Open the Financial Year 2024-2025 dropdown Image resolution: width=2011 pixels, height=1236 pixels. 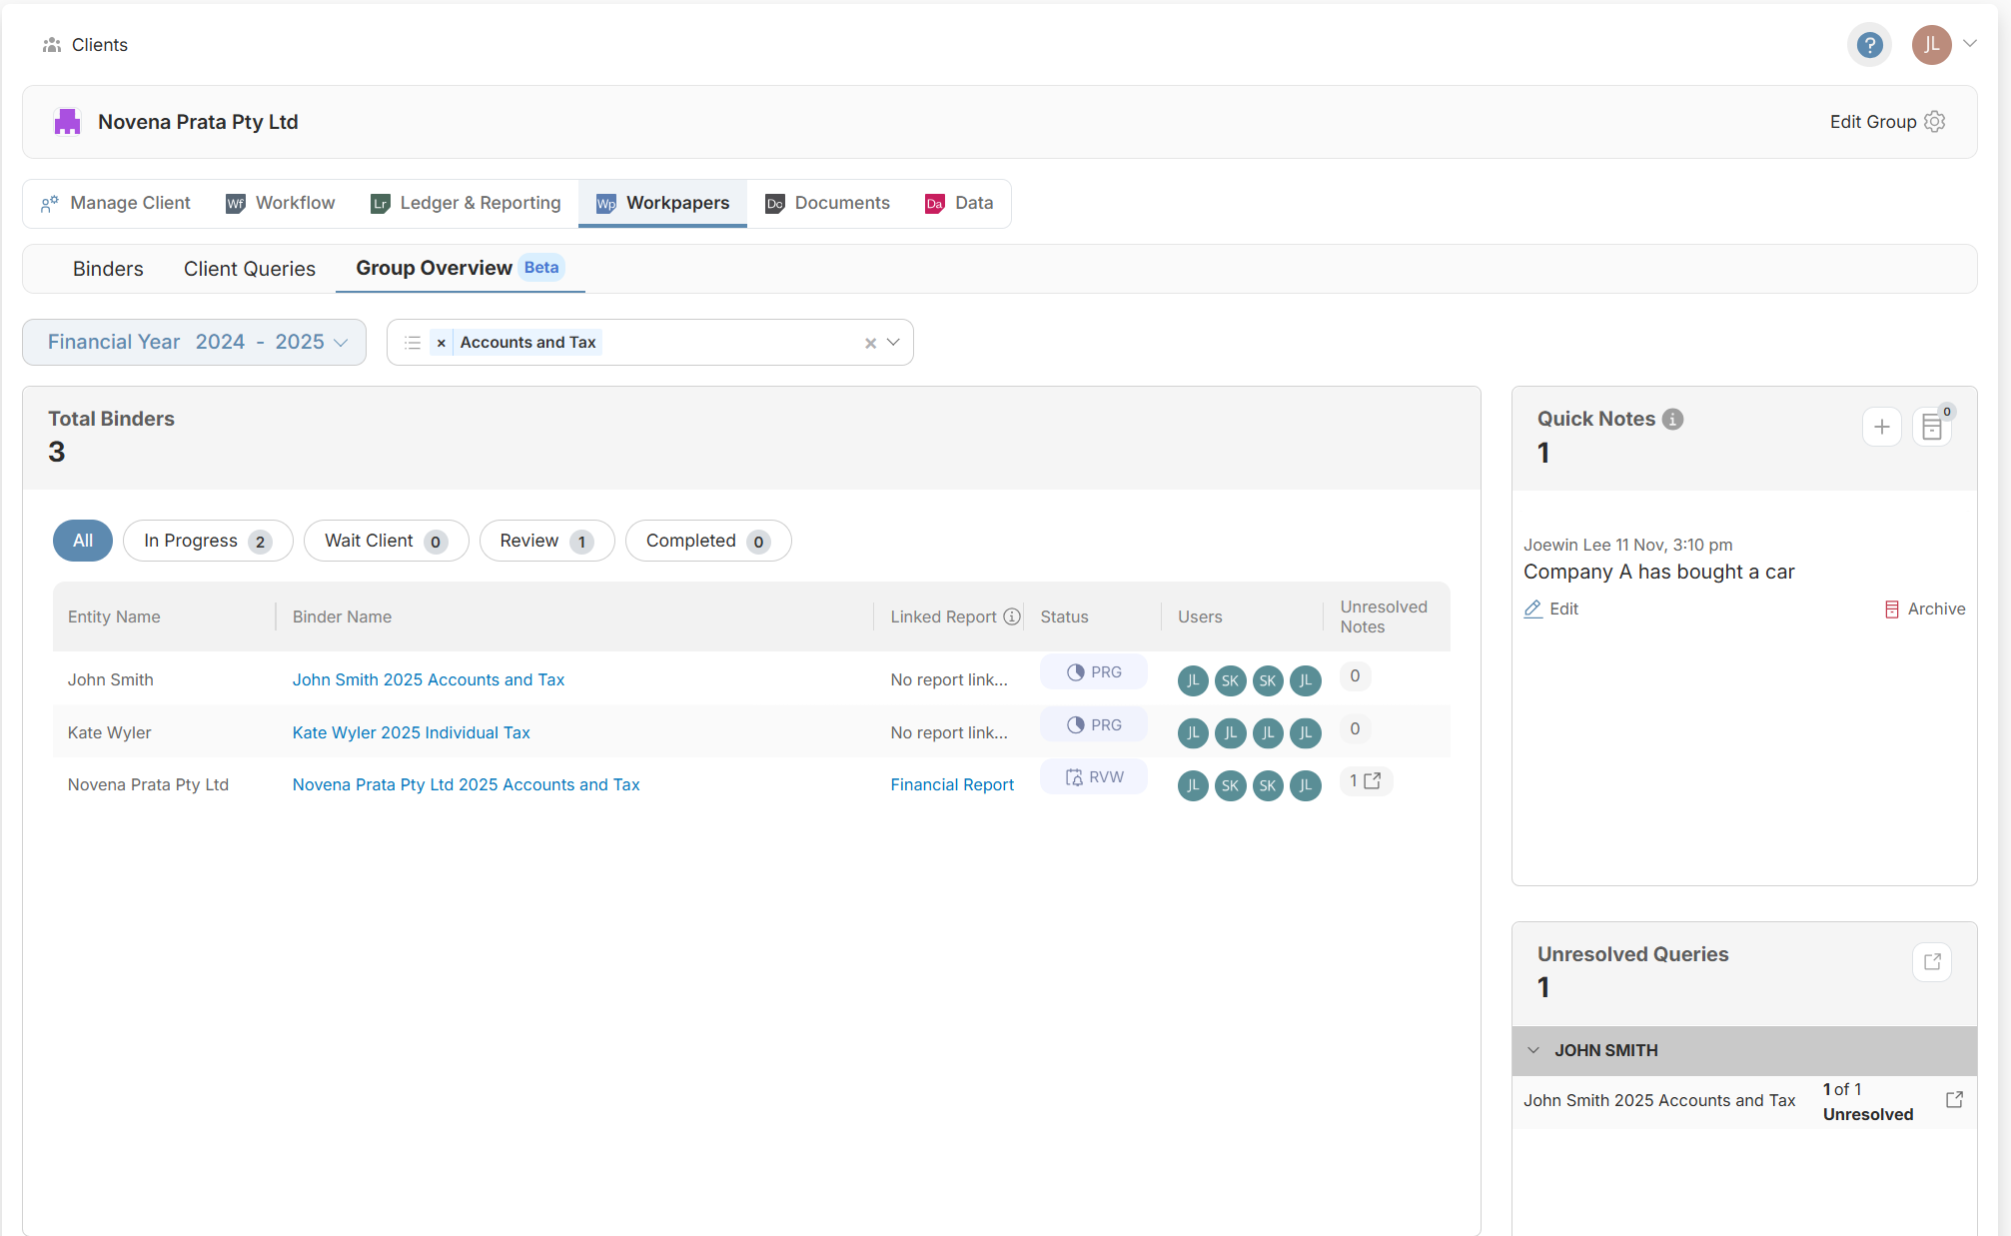(x=195, y=343)
